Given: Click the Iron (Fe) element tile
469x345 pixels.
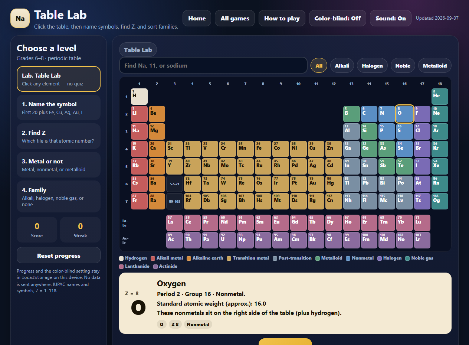Looking at the screenshot, I should (263, 149).
